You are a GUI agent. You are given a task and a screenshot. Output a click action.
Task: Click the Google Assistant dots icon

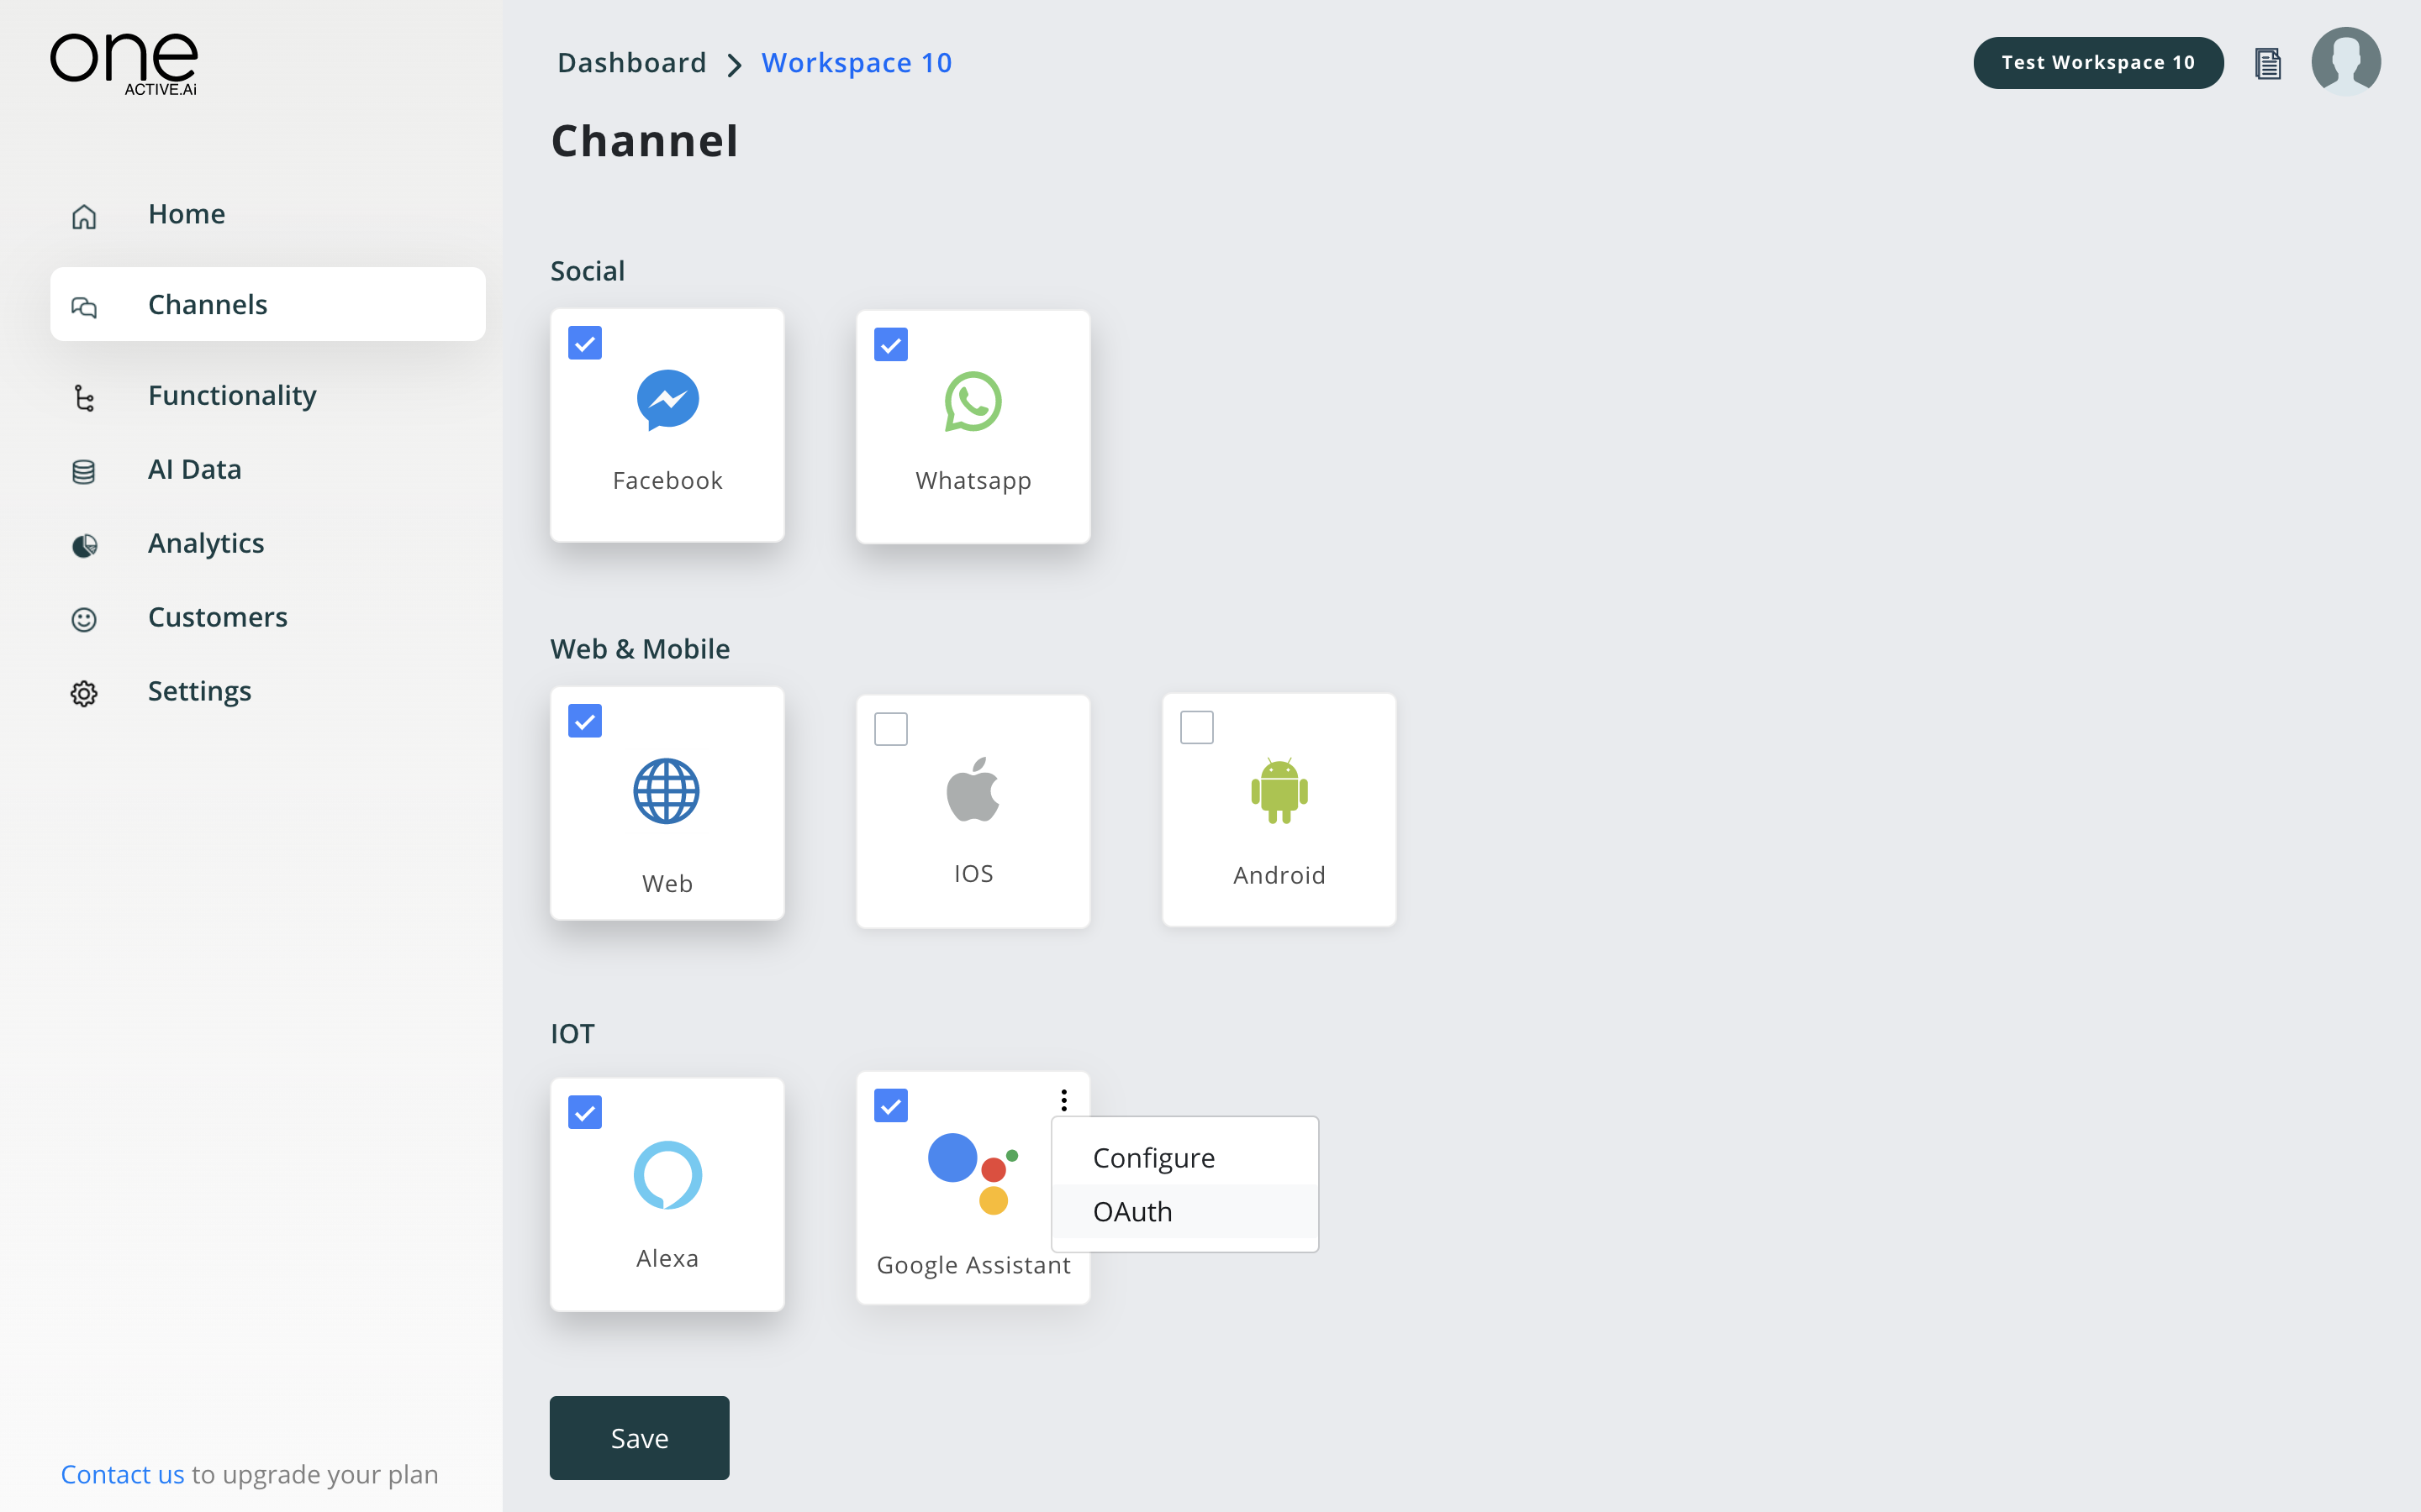[x=973, y=1173]
